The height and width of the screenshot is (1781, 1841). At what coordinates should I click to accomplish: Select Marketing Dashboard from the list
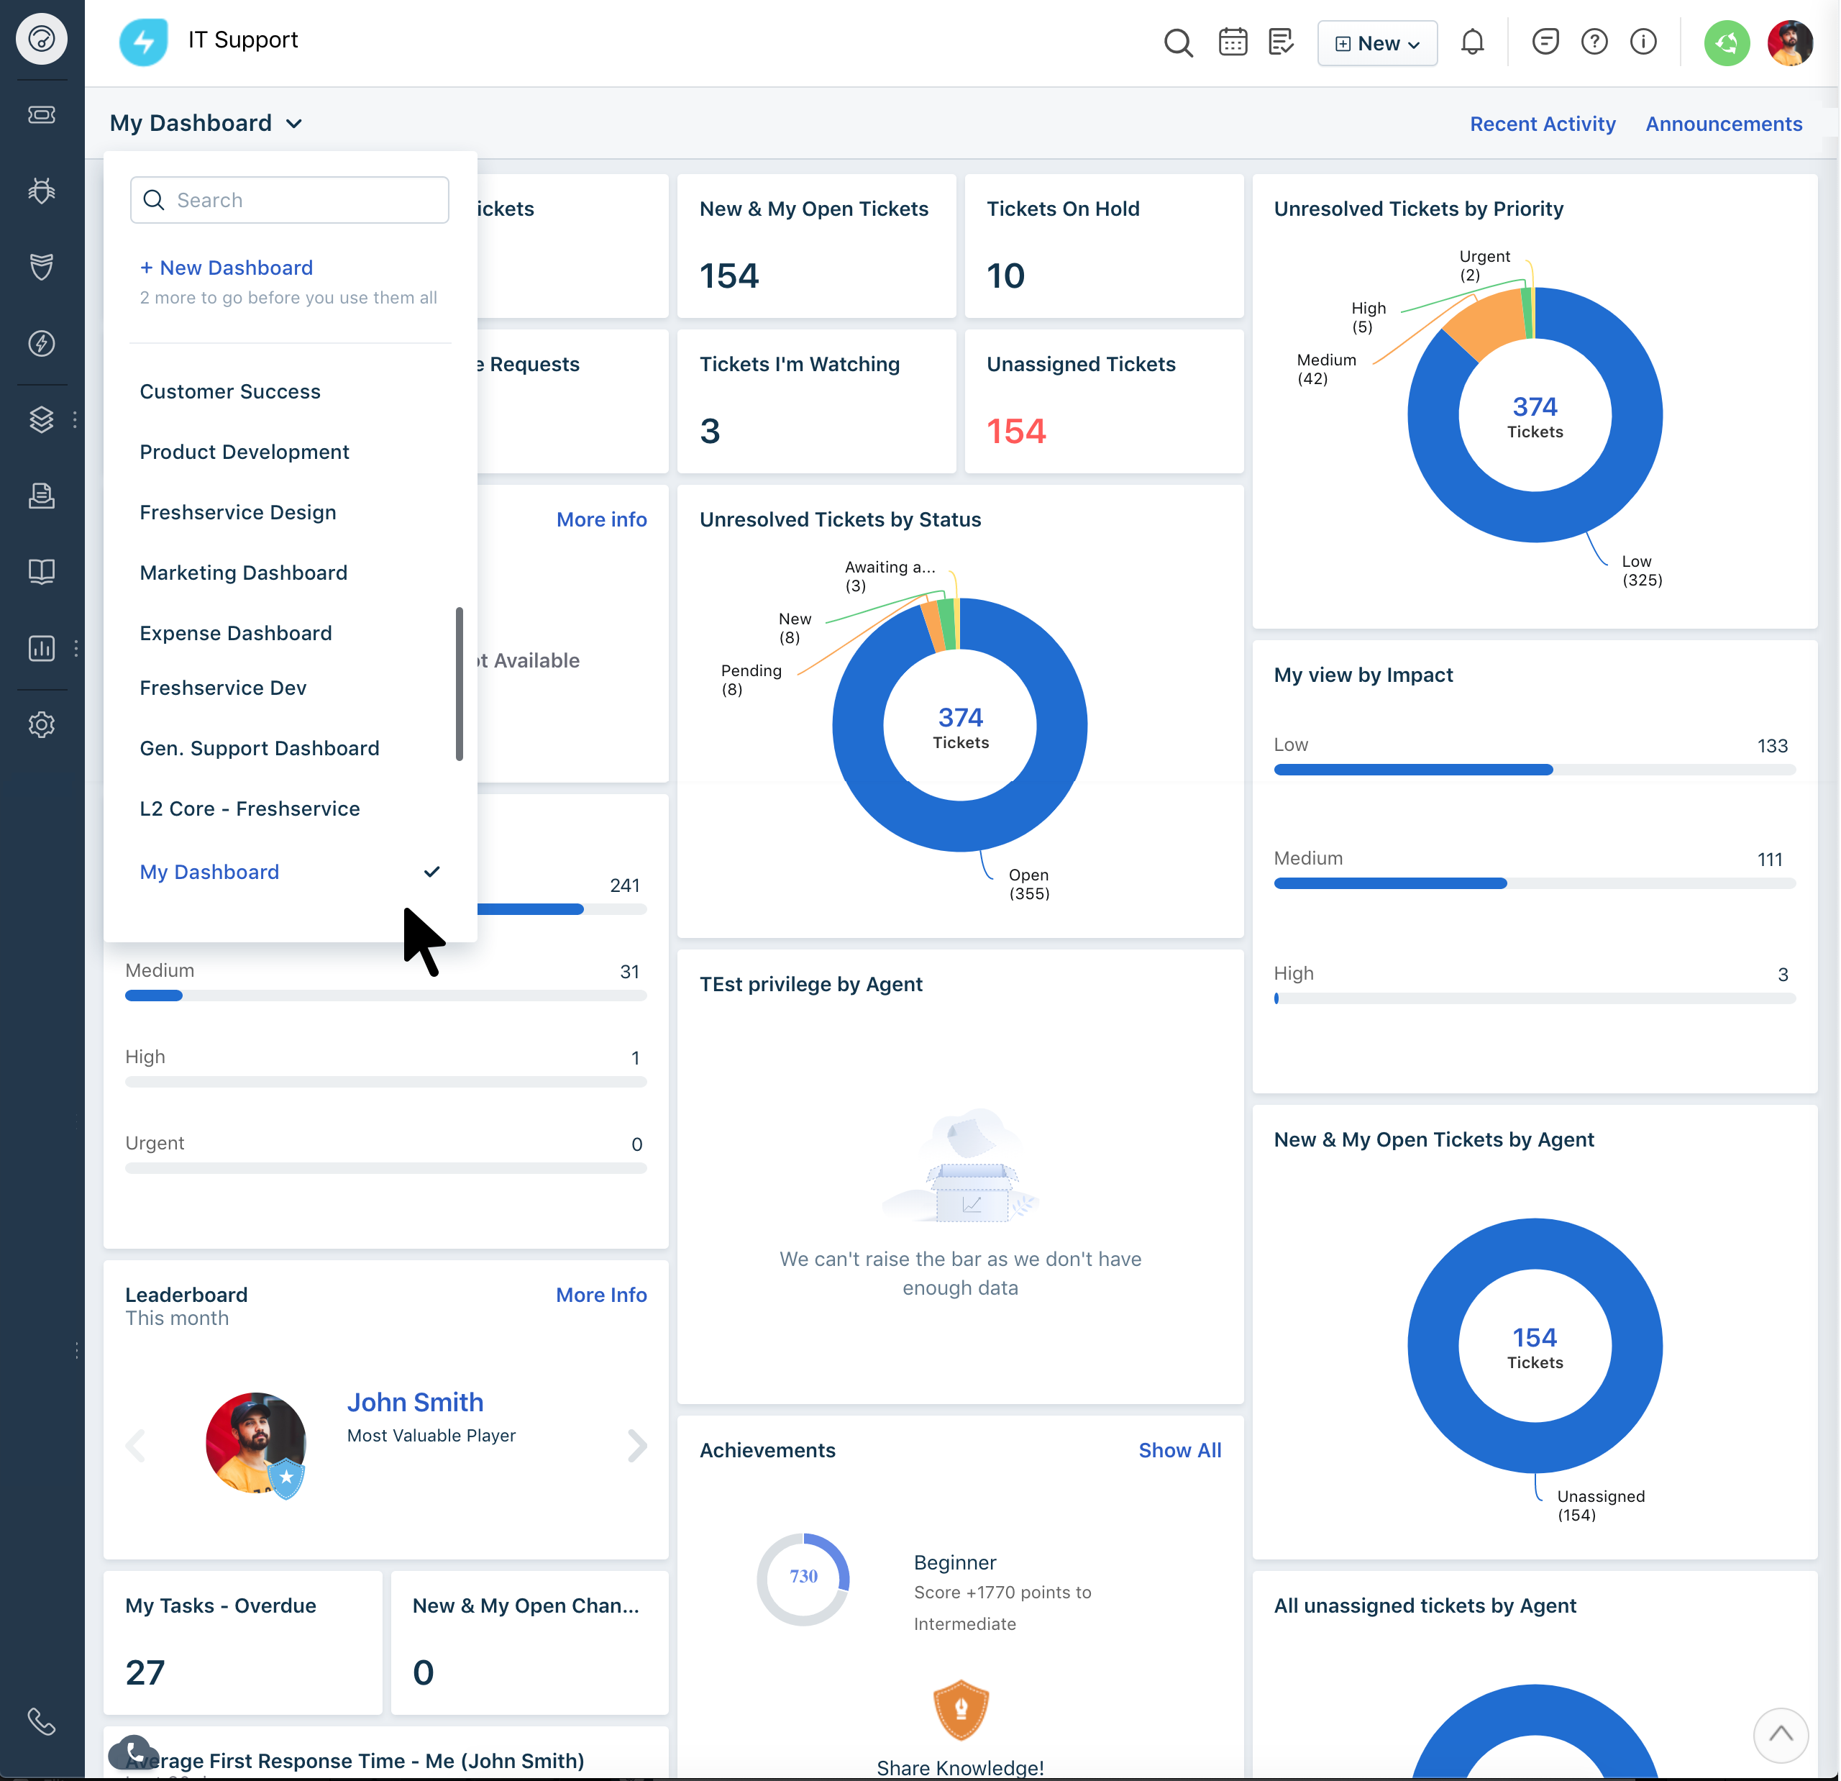click(243, 573)
